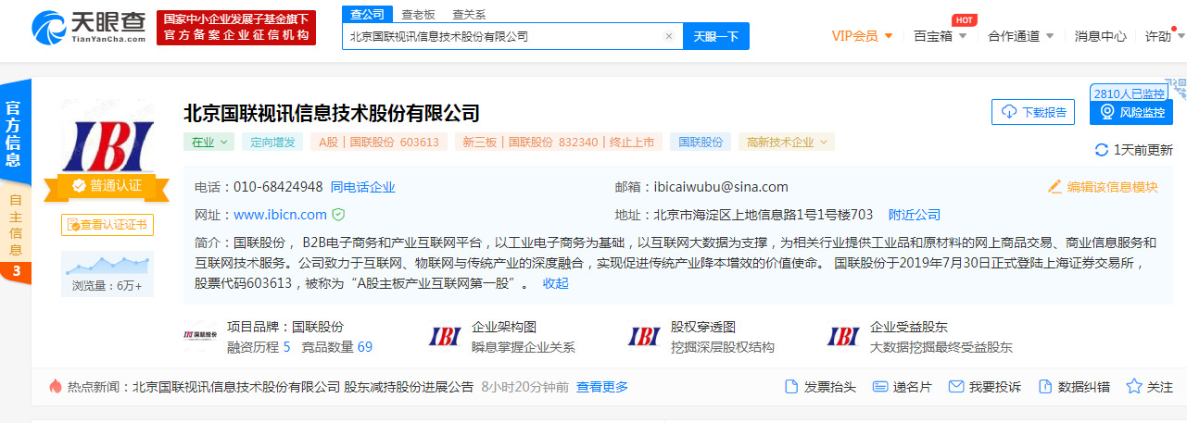Switch to the 查关系 tab
1187x423 pixels.
tap(469, 14)
